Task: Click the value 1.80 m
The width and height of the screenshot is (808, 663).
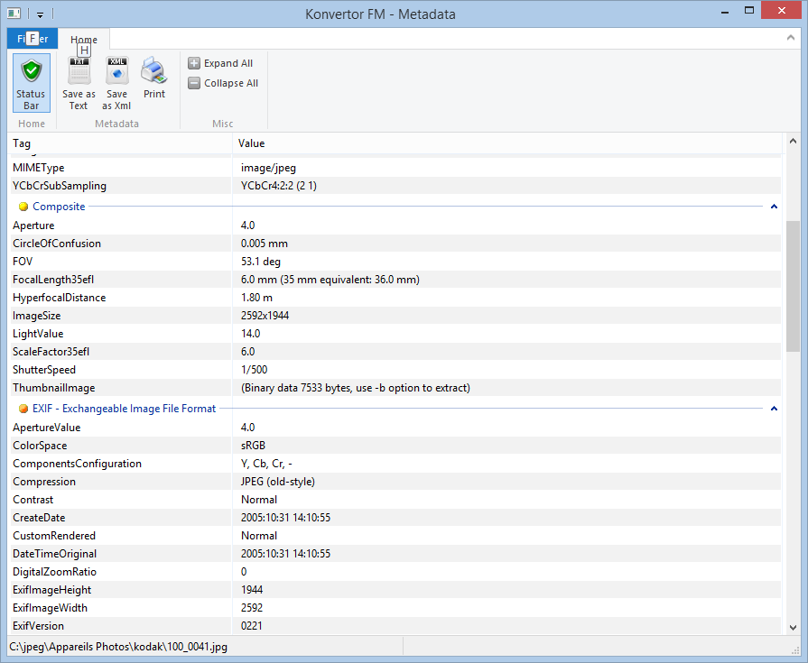Action: coord(256,298)
